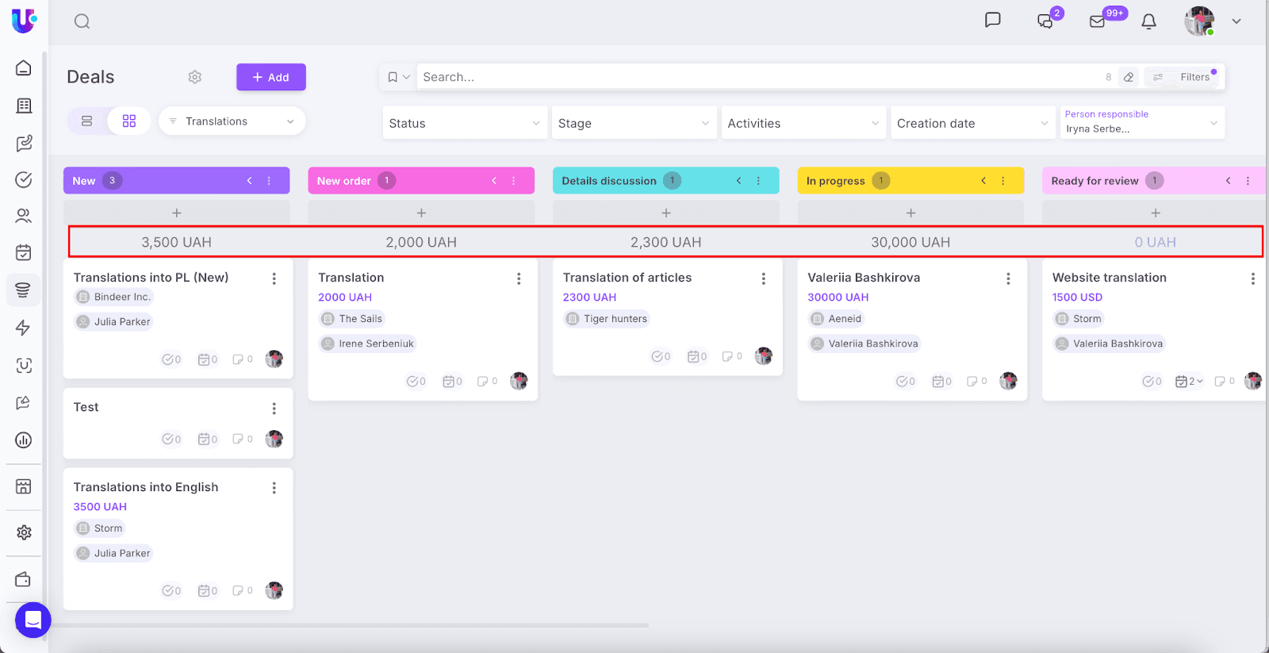Click the search magnifier icon in top bar

tap(82, 21)
